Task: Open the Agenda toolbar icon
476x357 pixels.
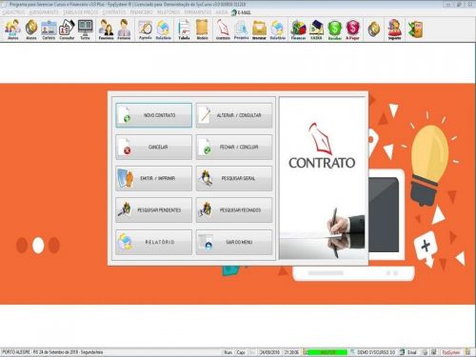Action: pos(146,30)
